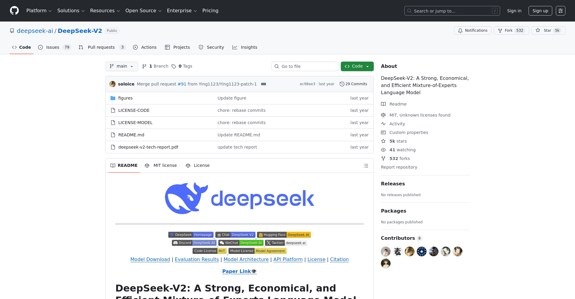Switch to the Issues tab
The height and width of the screenshot is (299, 575).
coord(53,47)
